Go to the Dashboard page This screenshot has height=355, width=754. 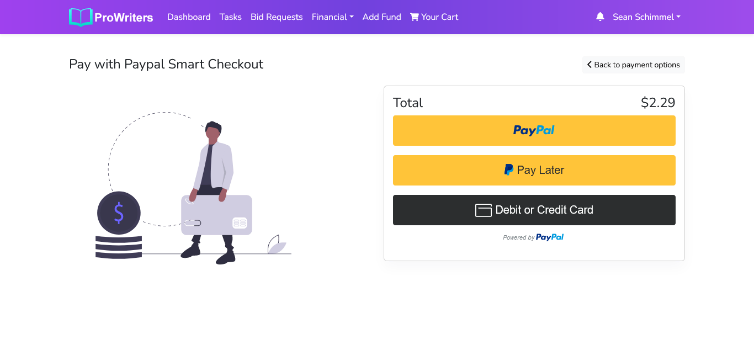coord(189,17)
